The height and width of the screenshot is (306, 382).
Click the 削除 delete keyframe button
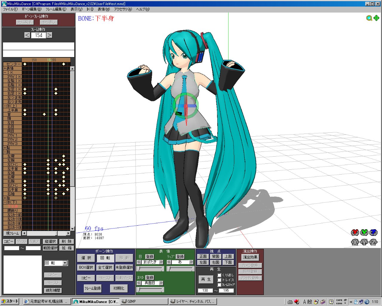click(x=67, y=241)
